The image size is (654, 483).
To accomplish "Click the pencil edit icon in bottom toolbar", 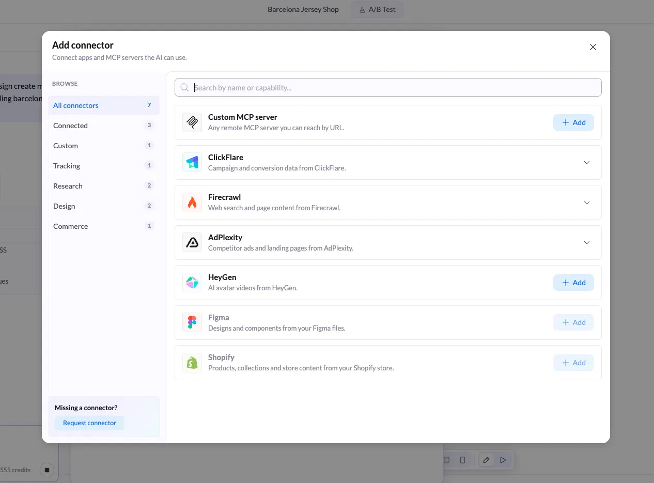I will click(486, 460).
